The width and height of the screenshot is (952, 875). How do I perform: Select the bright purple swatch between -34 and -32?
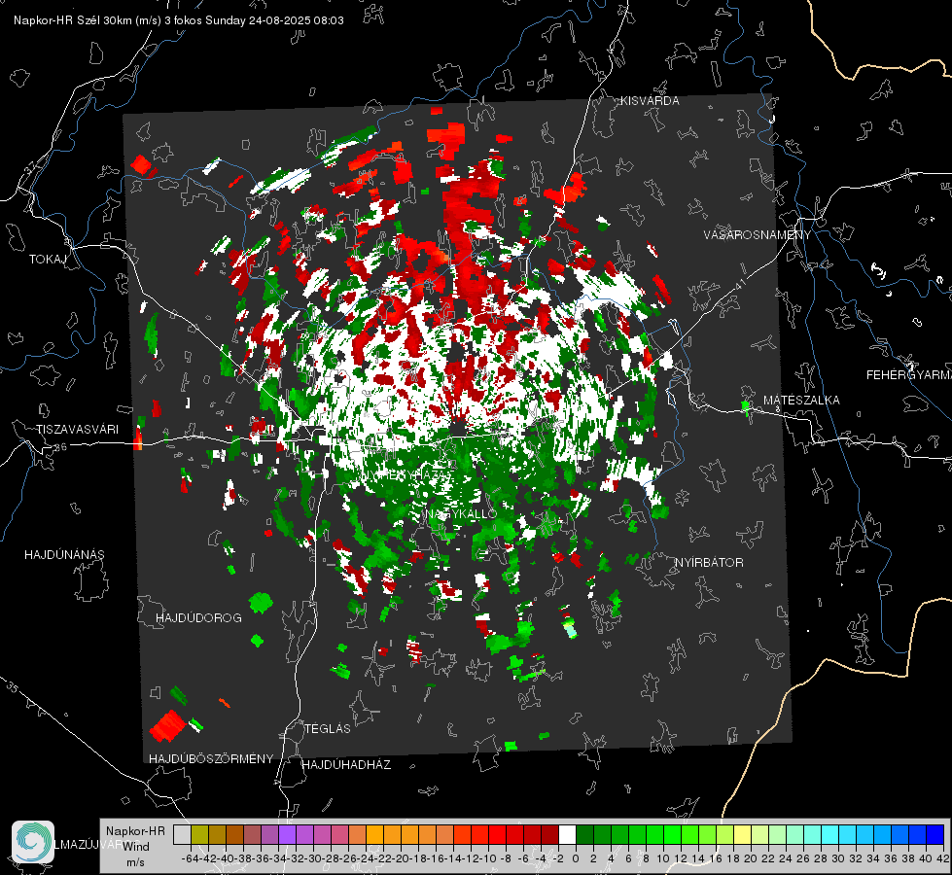tap(287, 835)
